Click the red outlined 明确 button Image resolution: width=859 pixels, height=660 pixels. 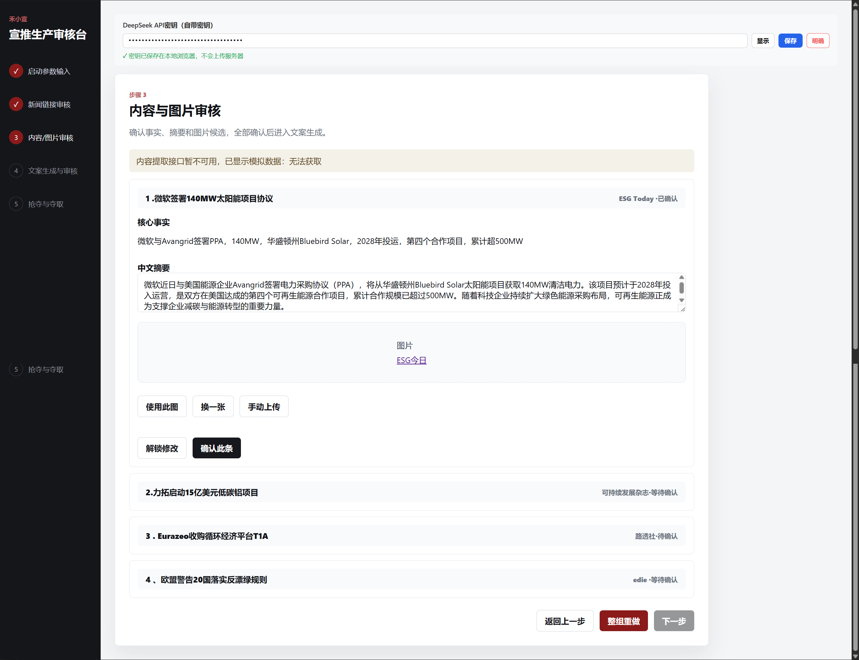pos(818,41)
